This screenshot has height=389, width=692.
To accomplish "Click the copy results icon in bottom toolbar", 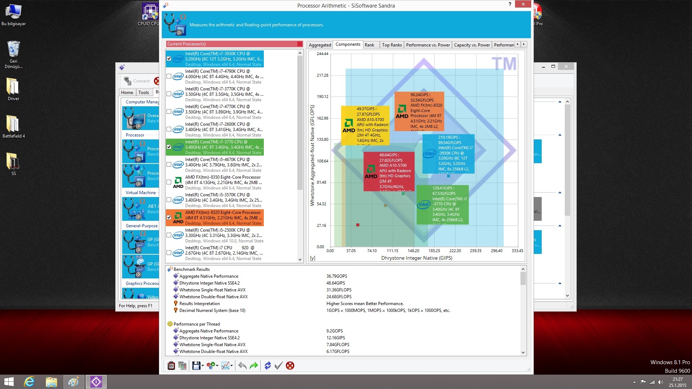I will point(182,366).
